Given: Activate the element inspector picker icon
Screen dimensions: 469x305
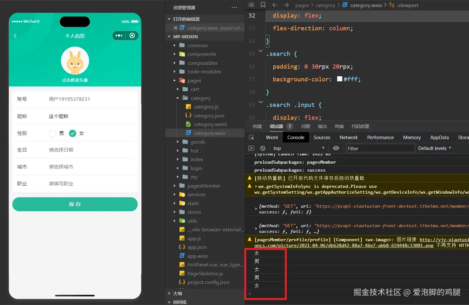Looking at the screenshot, I should [x=252, y=138].
